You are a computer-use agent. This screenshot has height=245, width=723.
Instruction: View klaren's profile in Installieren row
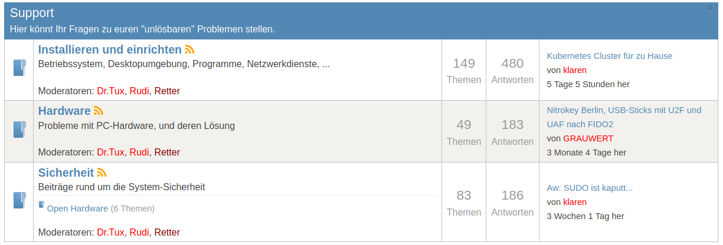pos(575,70)
